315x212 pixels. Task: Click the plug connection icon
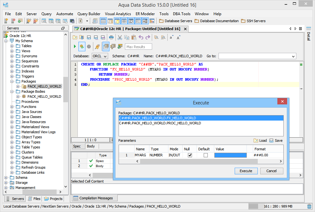pos(97,47)
